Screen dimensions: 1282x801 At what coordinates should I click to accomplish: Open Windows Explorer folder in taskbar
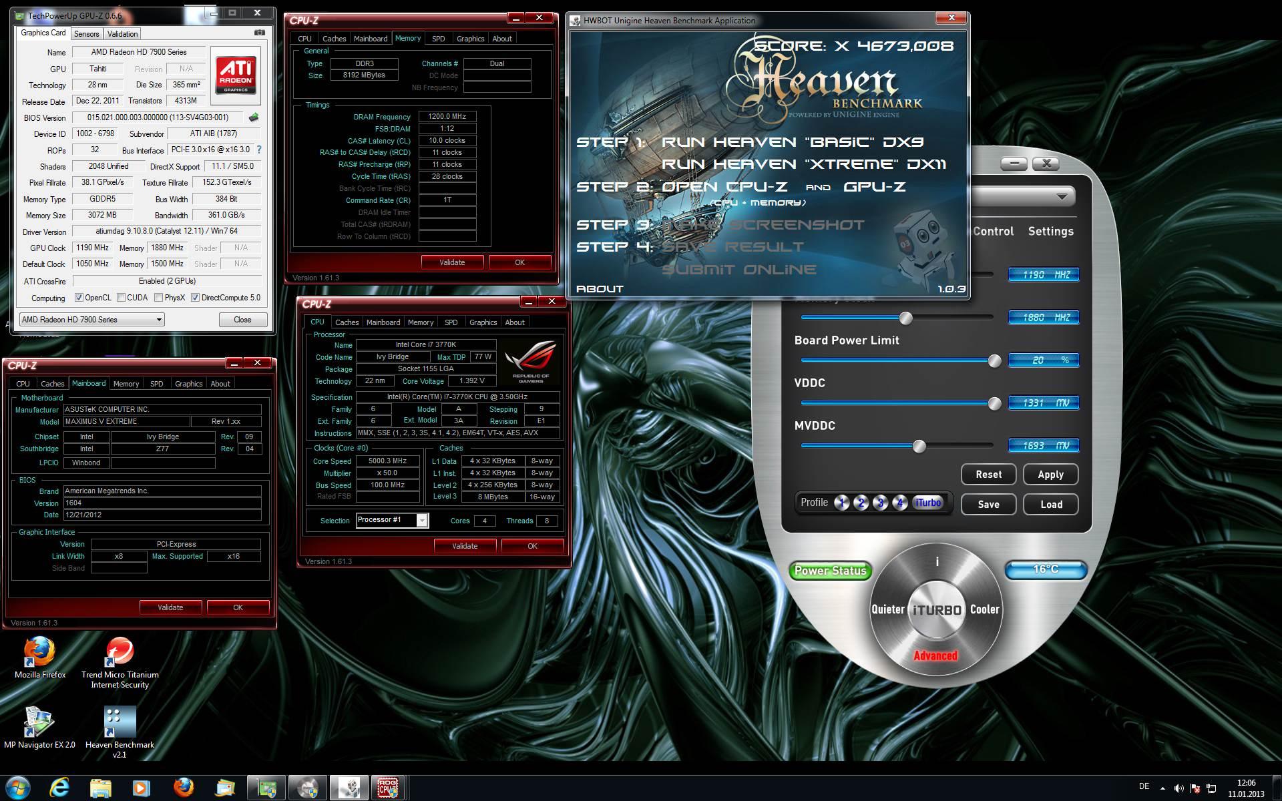(100, 788)
